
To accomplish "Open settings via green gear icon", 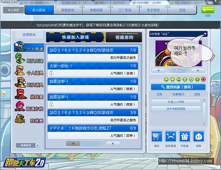I will click(191, 79).
